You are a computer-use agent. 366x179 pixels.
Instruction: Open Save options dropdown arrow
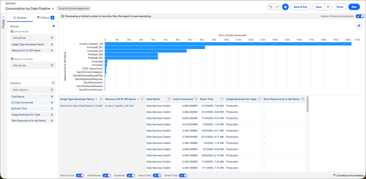(328, 7)
